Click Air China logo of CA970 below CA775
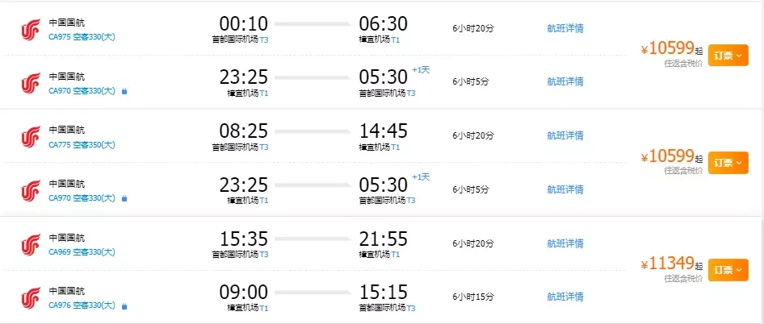764x324 pixels. pyautogui.click(x=31, y=191)
